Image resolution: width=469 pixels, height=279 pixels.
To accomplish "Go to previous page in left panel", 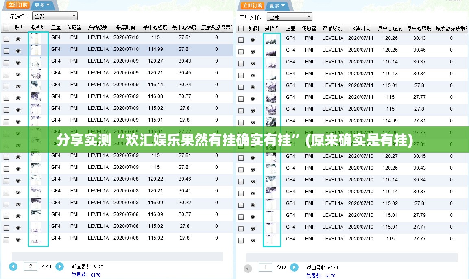I will click(13, 266).
